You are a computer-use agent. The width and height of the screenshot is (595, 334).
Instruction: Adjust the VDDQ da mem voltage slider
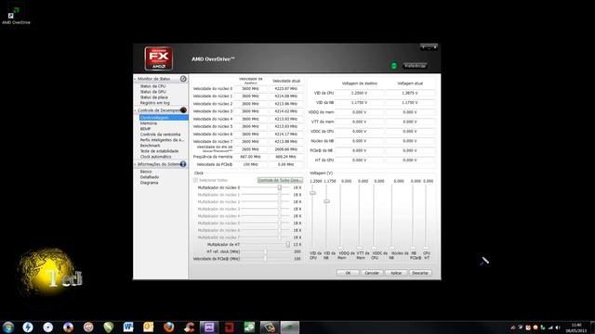click(x=340, y=248)
